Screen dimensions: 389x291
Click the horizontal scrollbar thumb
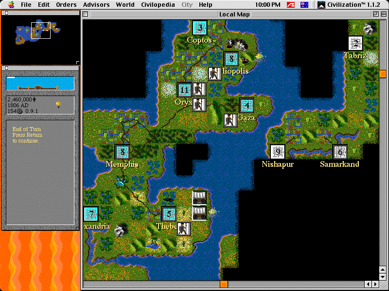[224, 284]
